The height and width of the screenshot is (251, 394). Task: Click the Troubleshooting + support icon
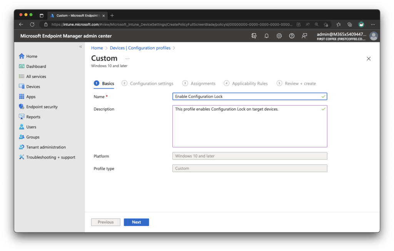coord(22,157)
